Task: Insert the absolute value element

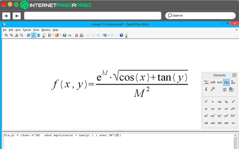Action: pos(233,123)
